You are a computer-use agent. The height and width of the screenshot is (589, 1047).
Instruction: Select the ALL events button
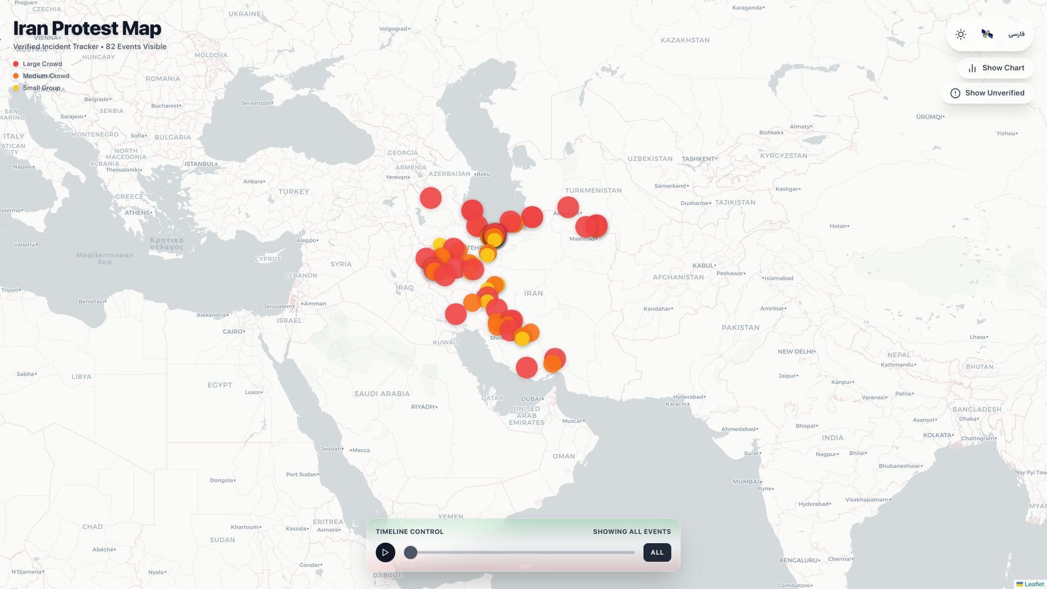pos(657,552)
